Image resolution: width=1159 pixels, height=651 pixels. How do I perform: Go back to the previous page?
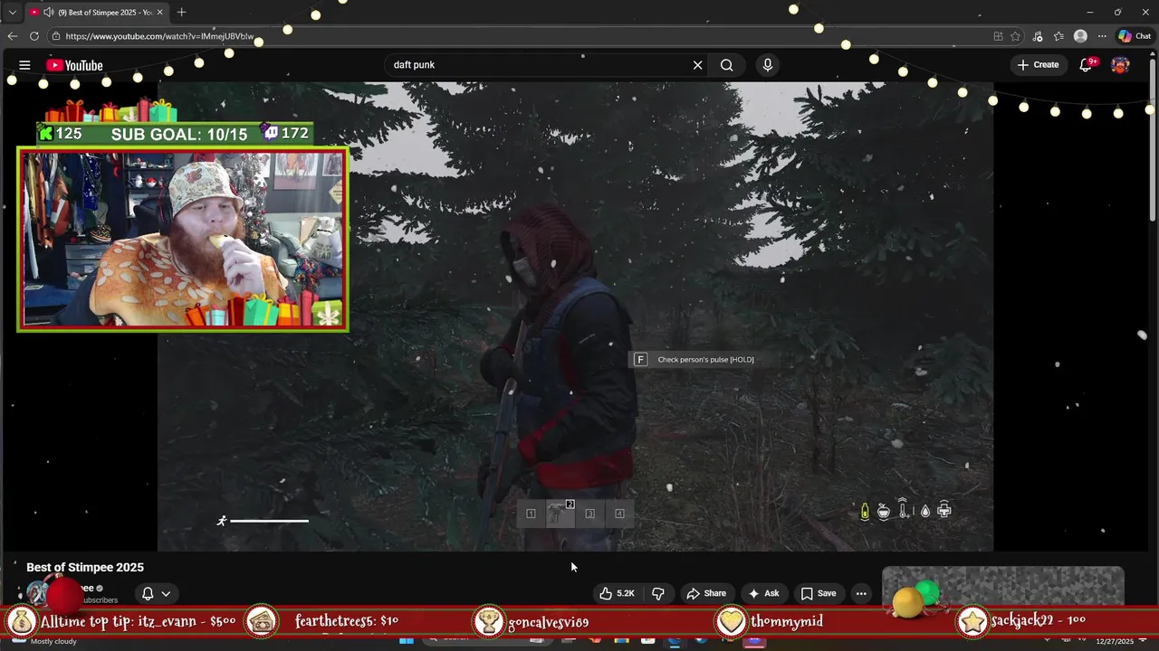(x=12, y=36)
